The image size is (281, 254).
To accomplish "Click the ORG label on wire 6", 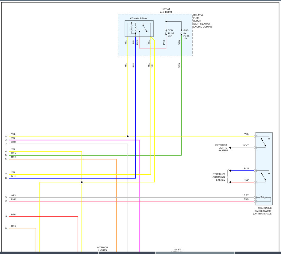I will 13,157.
